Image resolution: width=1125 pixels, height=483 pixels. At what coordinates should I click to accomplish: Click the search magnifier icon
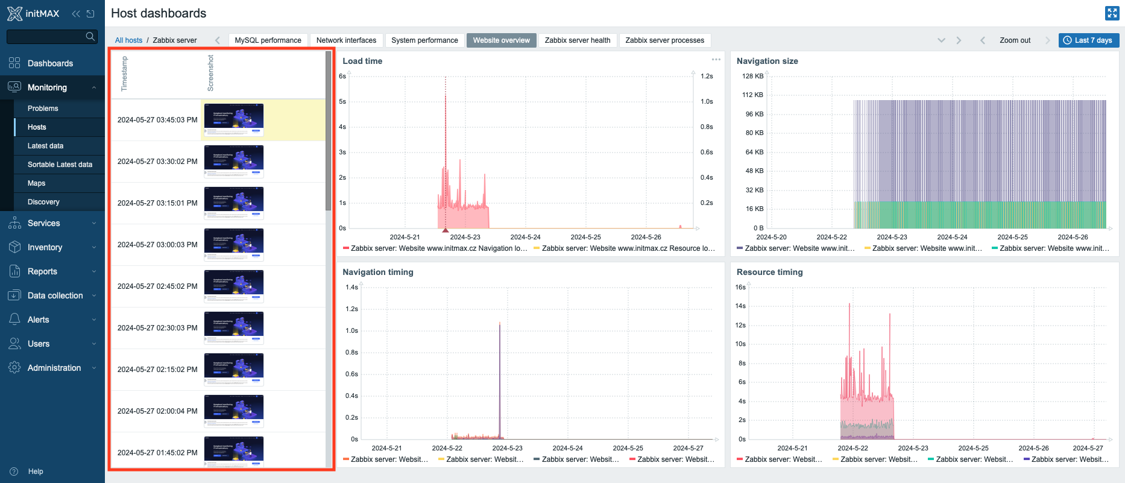pyautogui.click(x=90, y=36)
